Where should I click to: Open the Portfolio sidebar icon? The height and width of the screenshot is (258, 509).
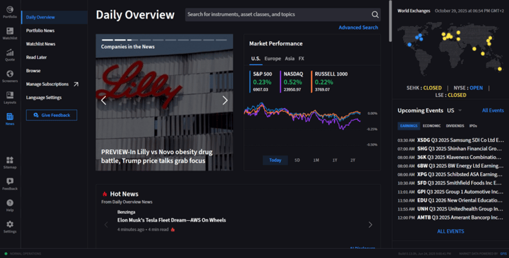pyautogui.click(x=10, y=12)
